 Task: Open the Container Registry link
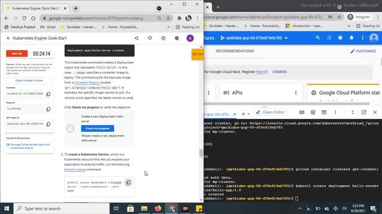pyautogui.click(x=87, y=83)
